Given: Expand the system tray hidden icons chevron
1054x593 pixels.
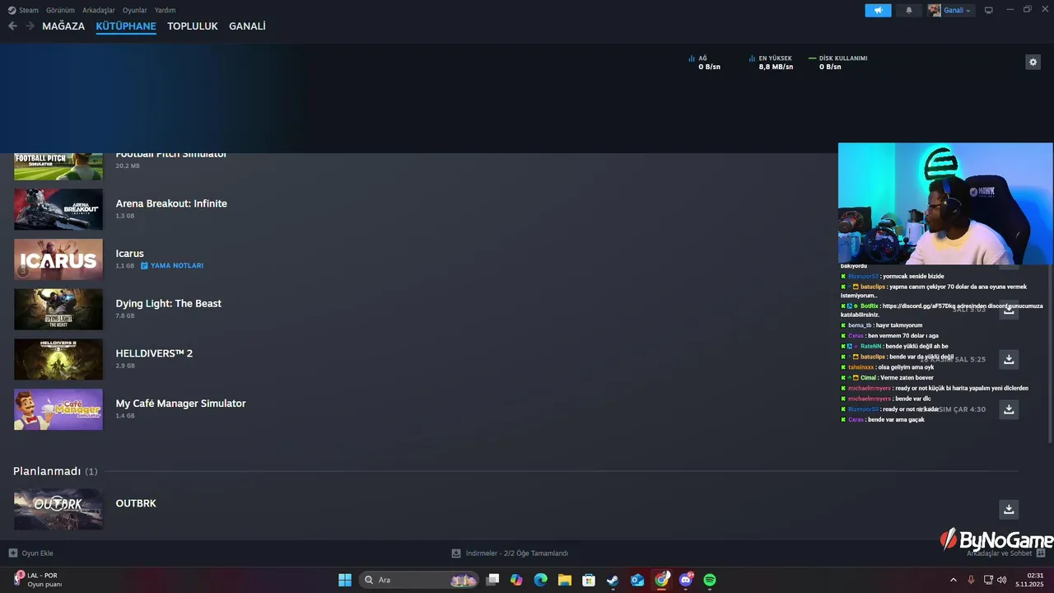Looking at the screenshot, I should 954,580.
